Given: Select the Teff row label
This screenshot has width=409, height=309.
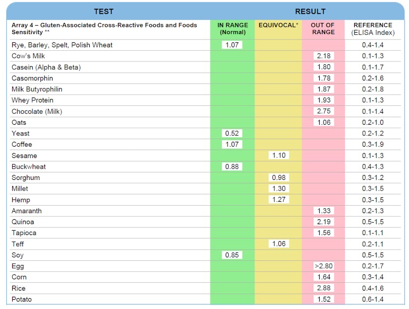Looking at the screenshot, I should 18,244.
